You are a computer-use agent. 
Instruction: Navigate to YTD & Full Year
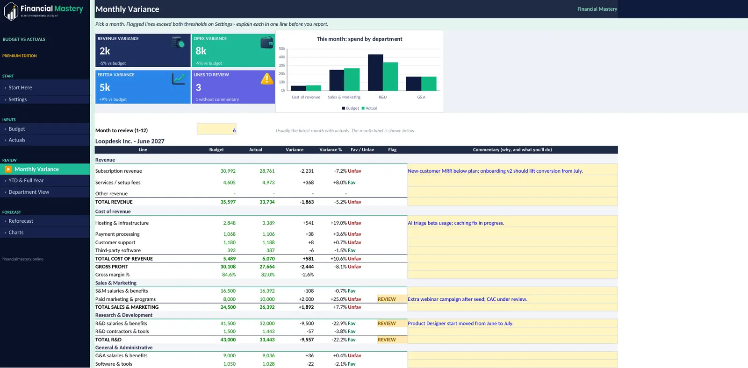pyautogui.click(x=45, y=181)
